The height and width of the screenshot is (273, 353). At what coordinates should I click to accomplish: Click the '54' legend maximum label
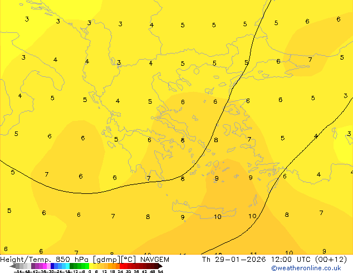pyautogui.click(x=160, y=271)
